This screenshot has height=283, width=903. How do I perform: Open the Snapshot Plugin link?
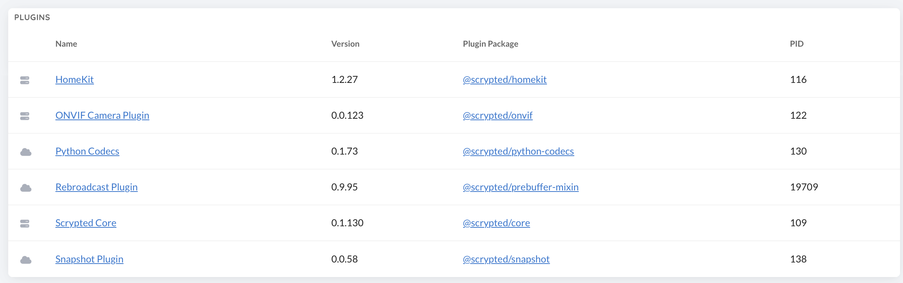tap(89, 259)
